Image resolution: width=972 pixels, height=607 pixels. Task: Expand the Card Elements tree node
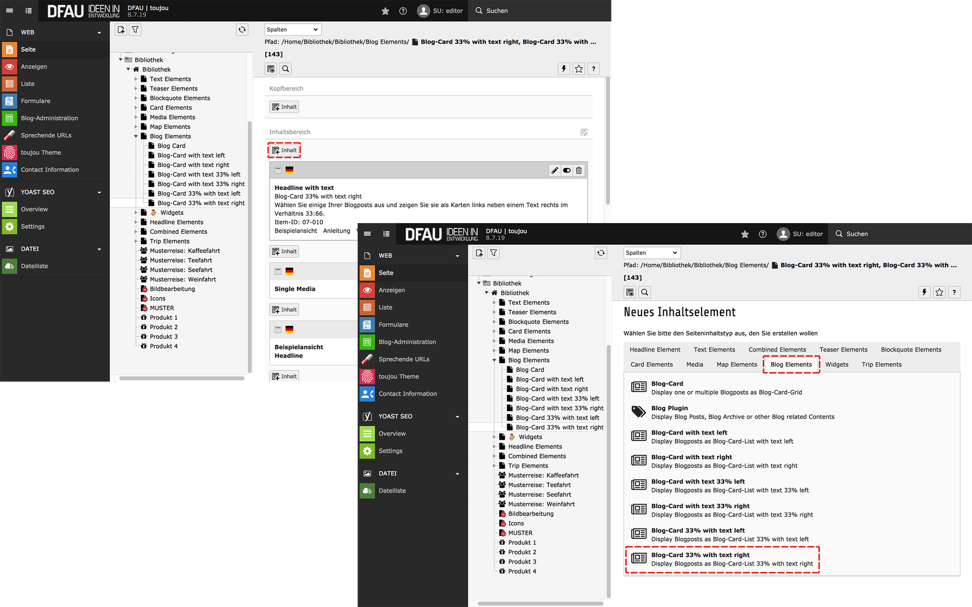136,108
